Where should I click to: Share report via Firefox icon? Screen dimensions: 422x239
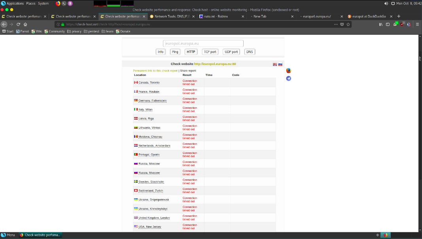pos(288,70)
